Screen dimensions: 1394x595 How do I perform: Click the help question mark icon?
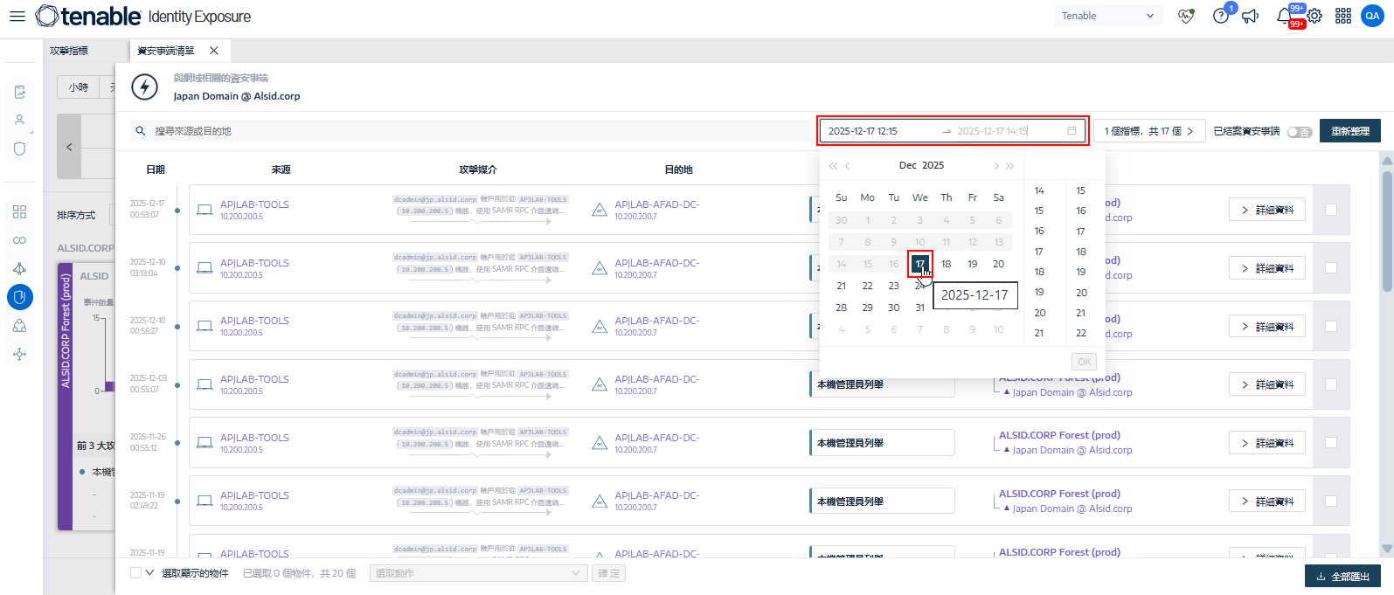1221,16
